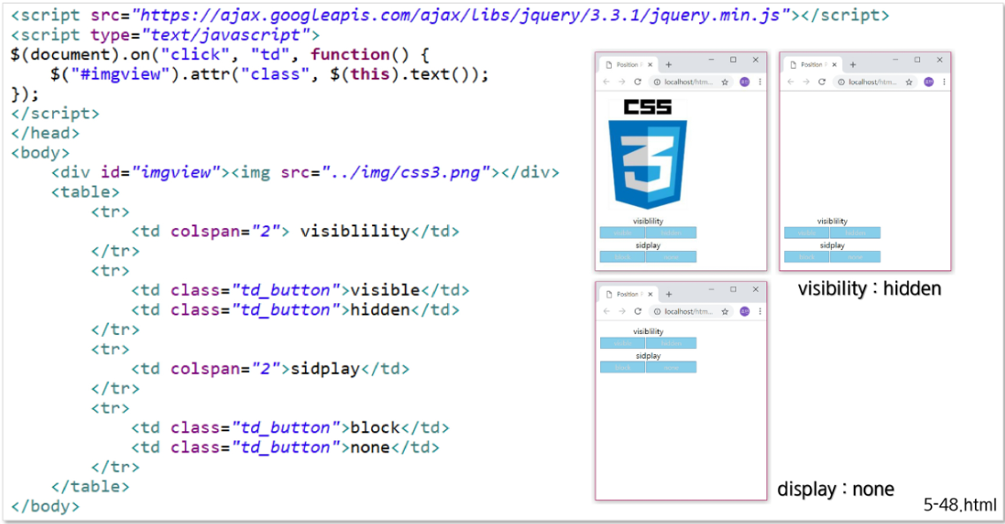
Task: Click the 'display : none' caption
Action: tap(835, 490)
